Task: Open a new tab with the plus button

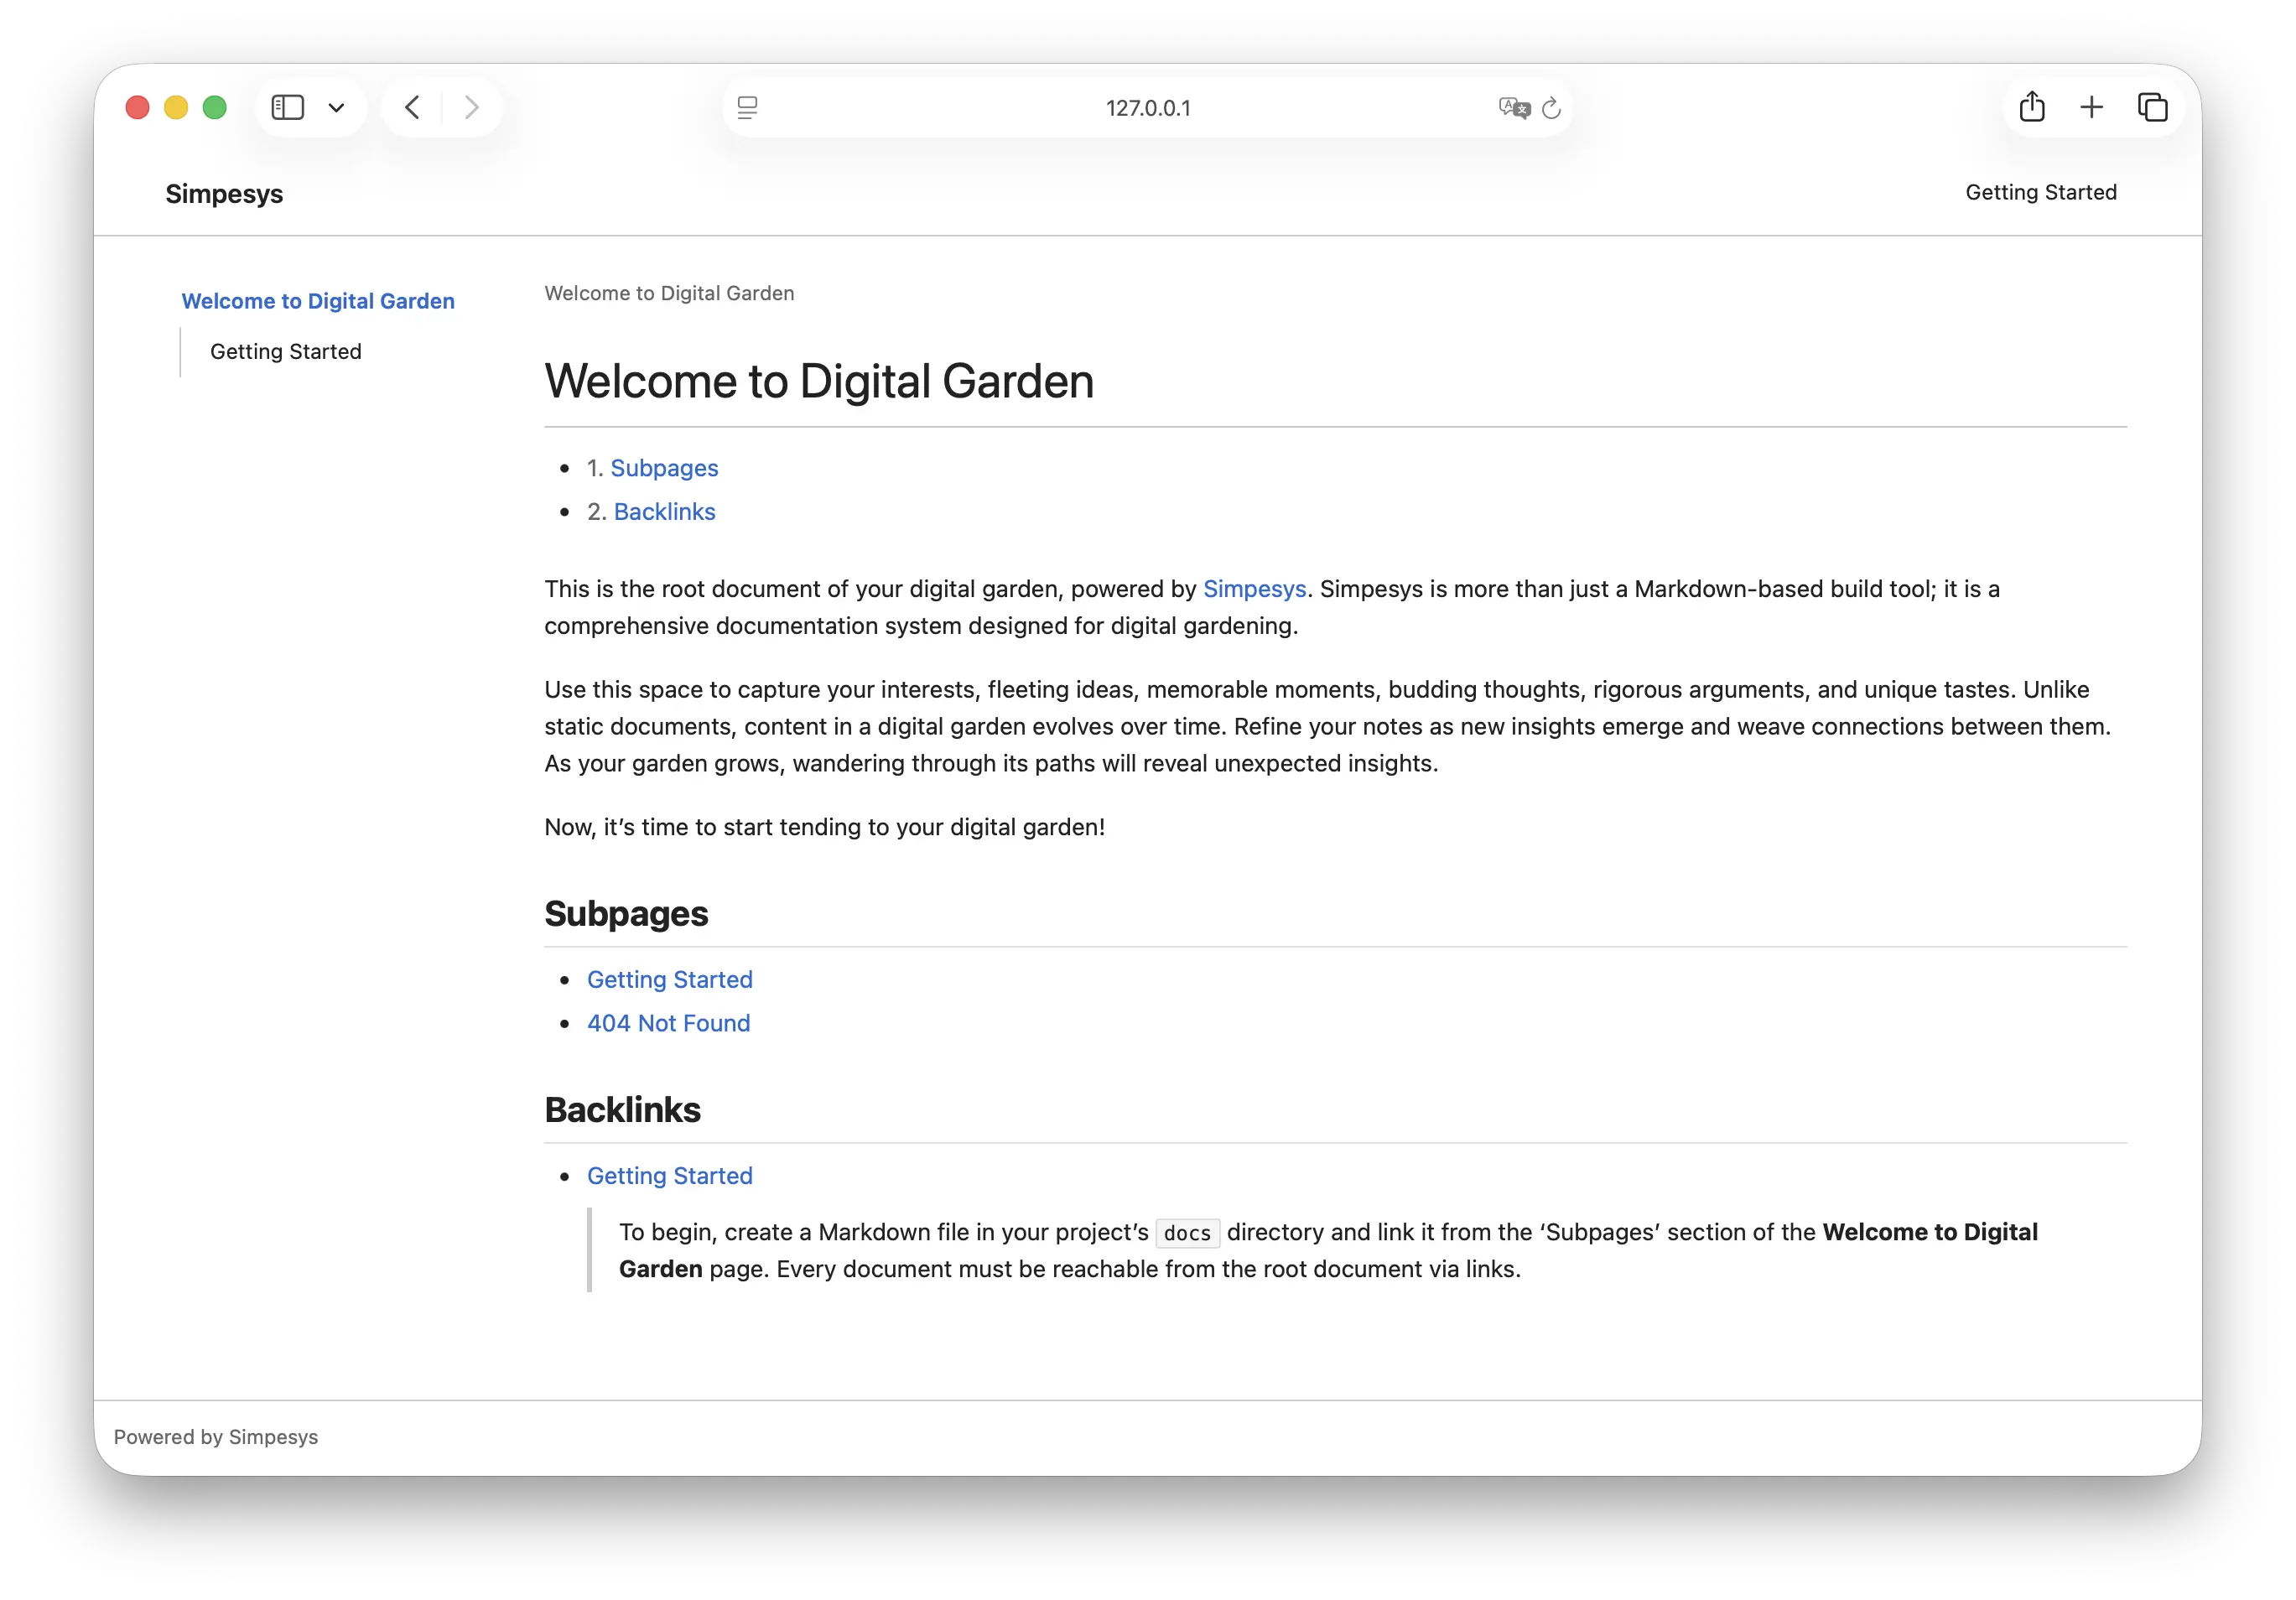Action: 2091,107
